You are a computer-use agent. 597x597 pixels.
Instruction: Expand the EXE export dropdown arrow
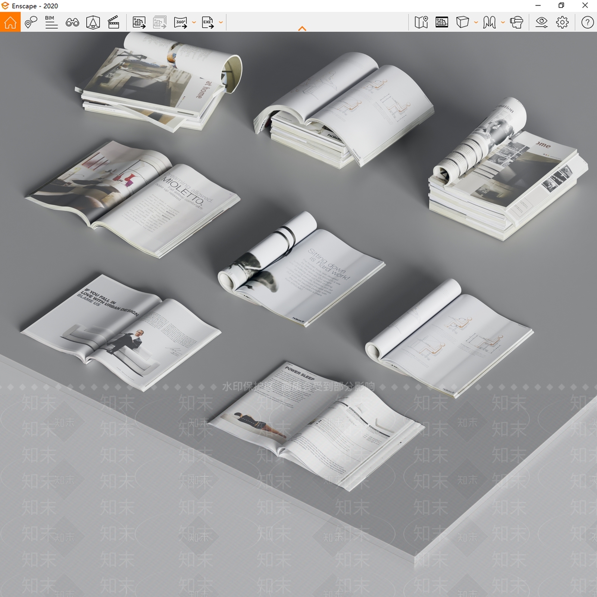(x=221, y=22)
